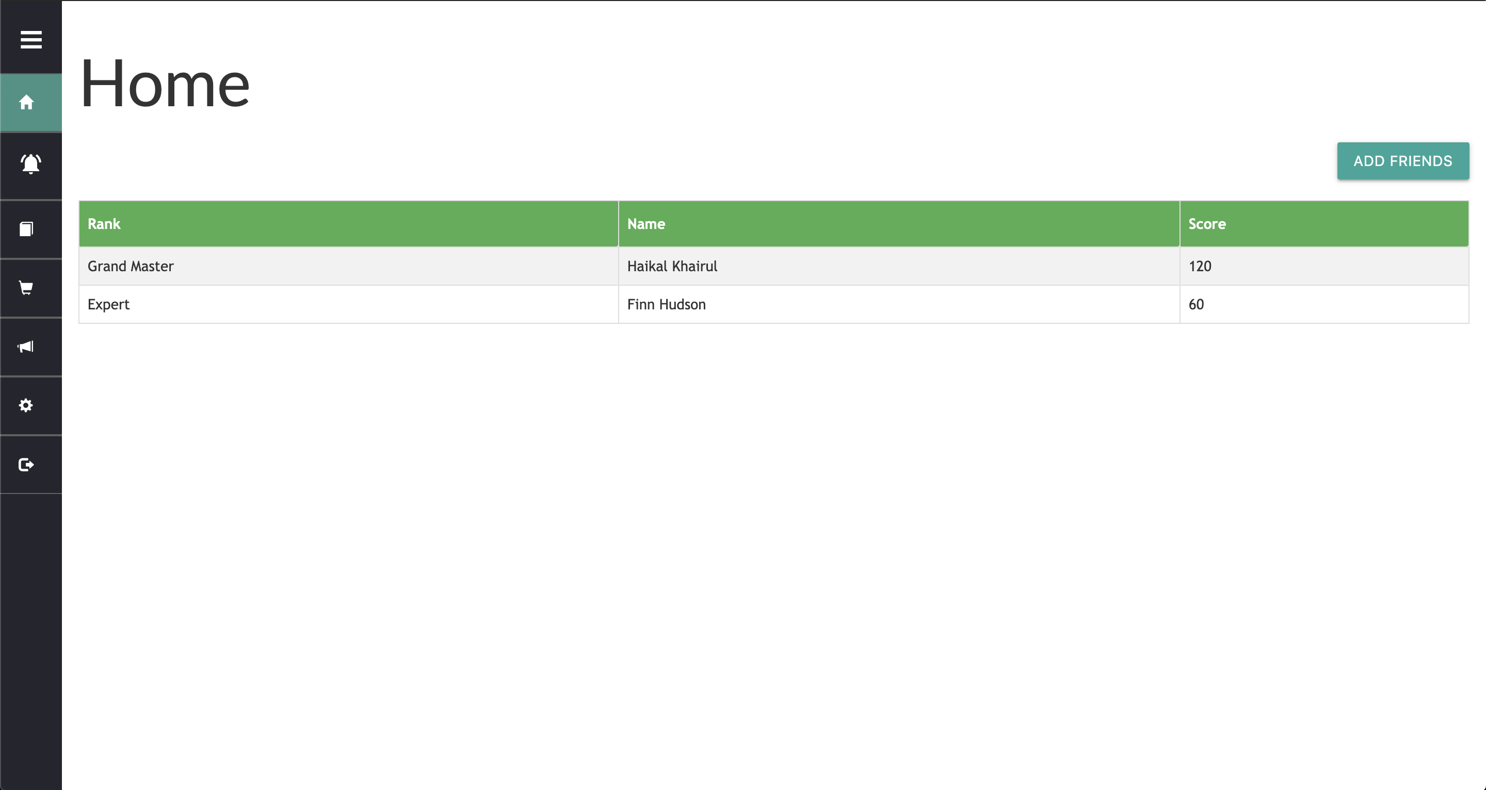Click the Score column header
The height and width of the screenshot is (790, 1486).
coord(1207,224)
